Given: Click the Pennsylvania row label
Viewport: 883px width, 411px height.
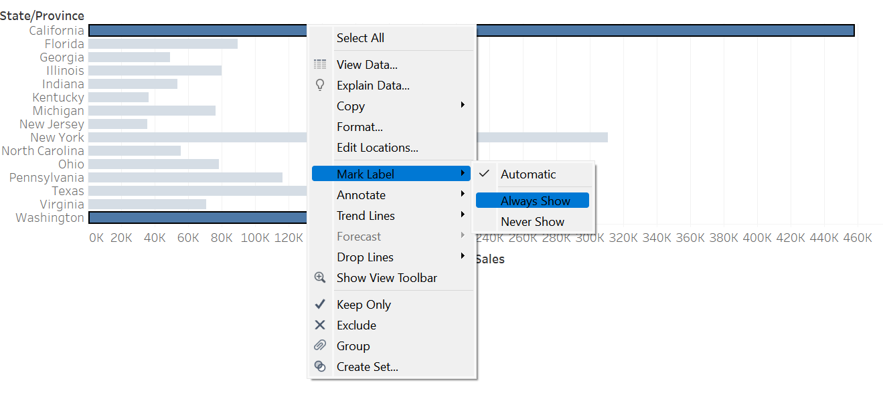Looking at the screenshot, I should point(47,178).
